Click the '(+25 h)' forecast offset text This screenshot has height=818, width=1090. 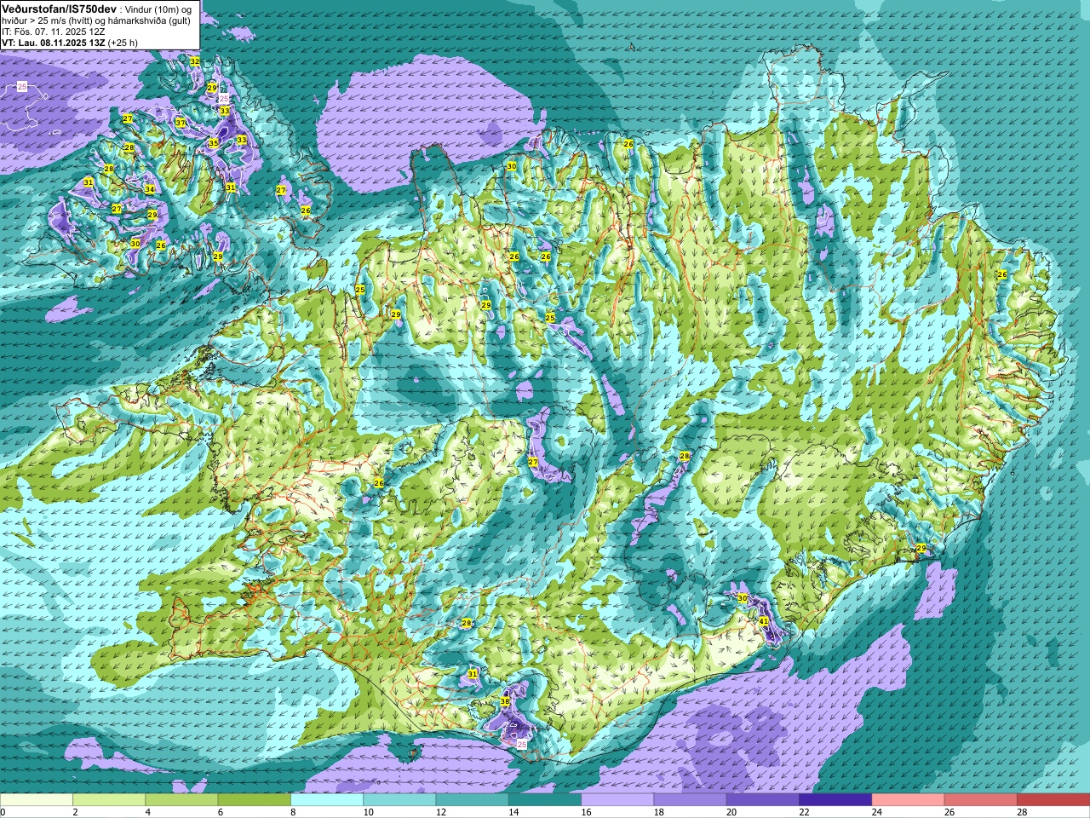pos(124,43)
